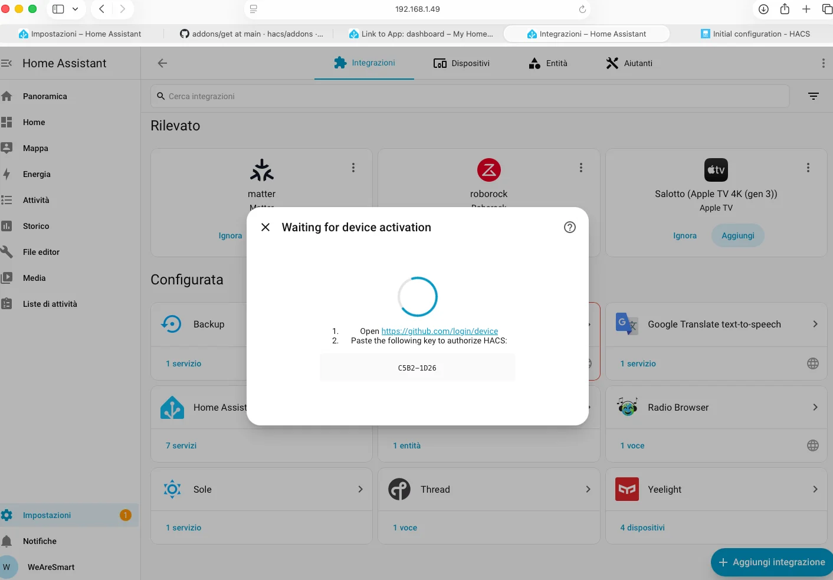This screenshot has width=833, height=580.
Task: Click the Safari address bar
Action: 417,9
